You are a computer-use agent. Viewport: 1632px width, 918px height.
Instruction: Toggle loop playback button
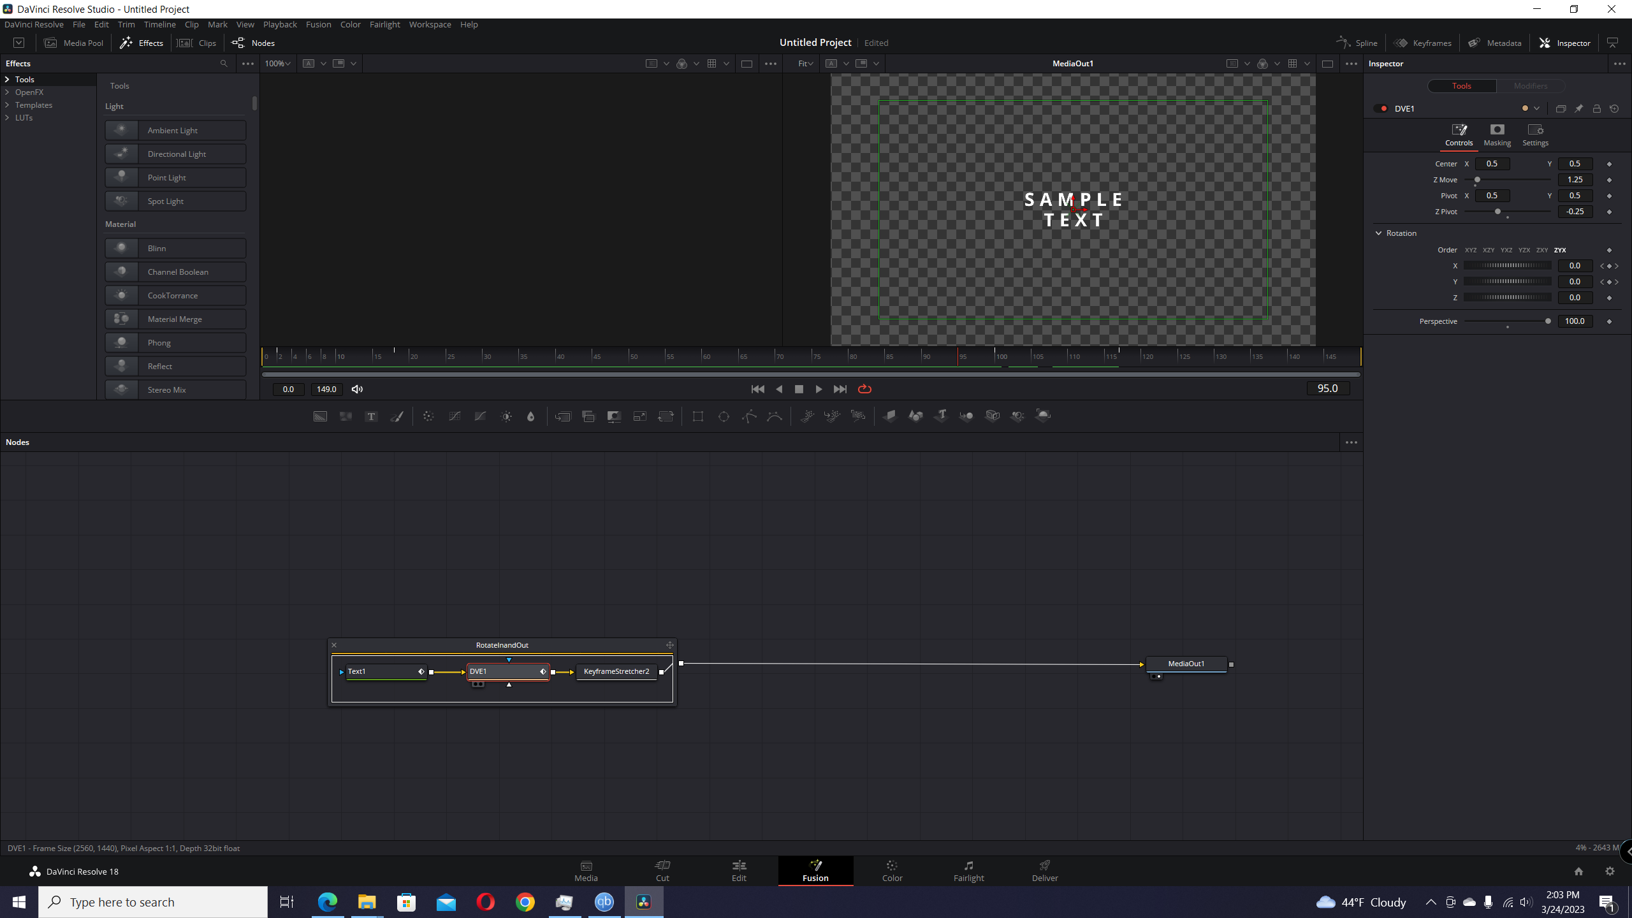tap(864, 389)
